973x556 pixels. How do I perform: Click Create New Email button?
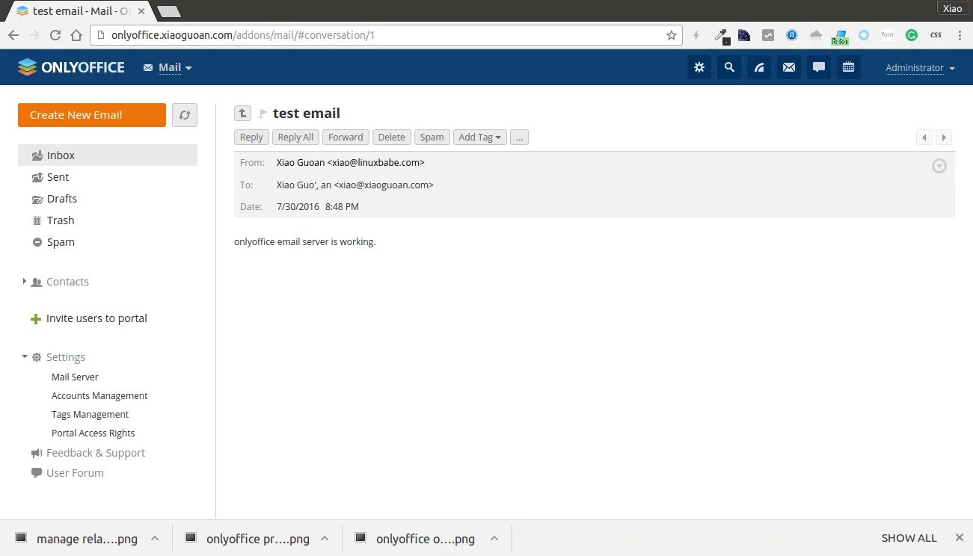click(92, 115)
